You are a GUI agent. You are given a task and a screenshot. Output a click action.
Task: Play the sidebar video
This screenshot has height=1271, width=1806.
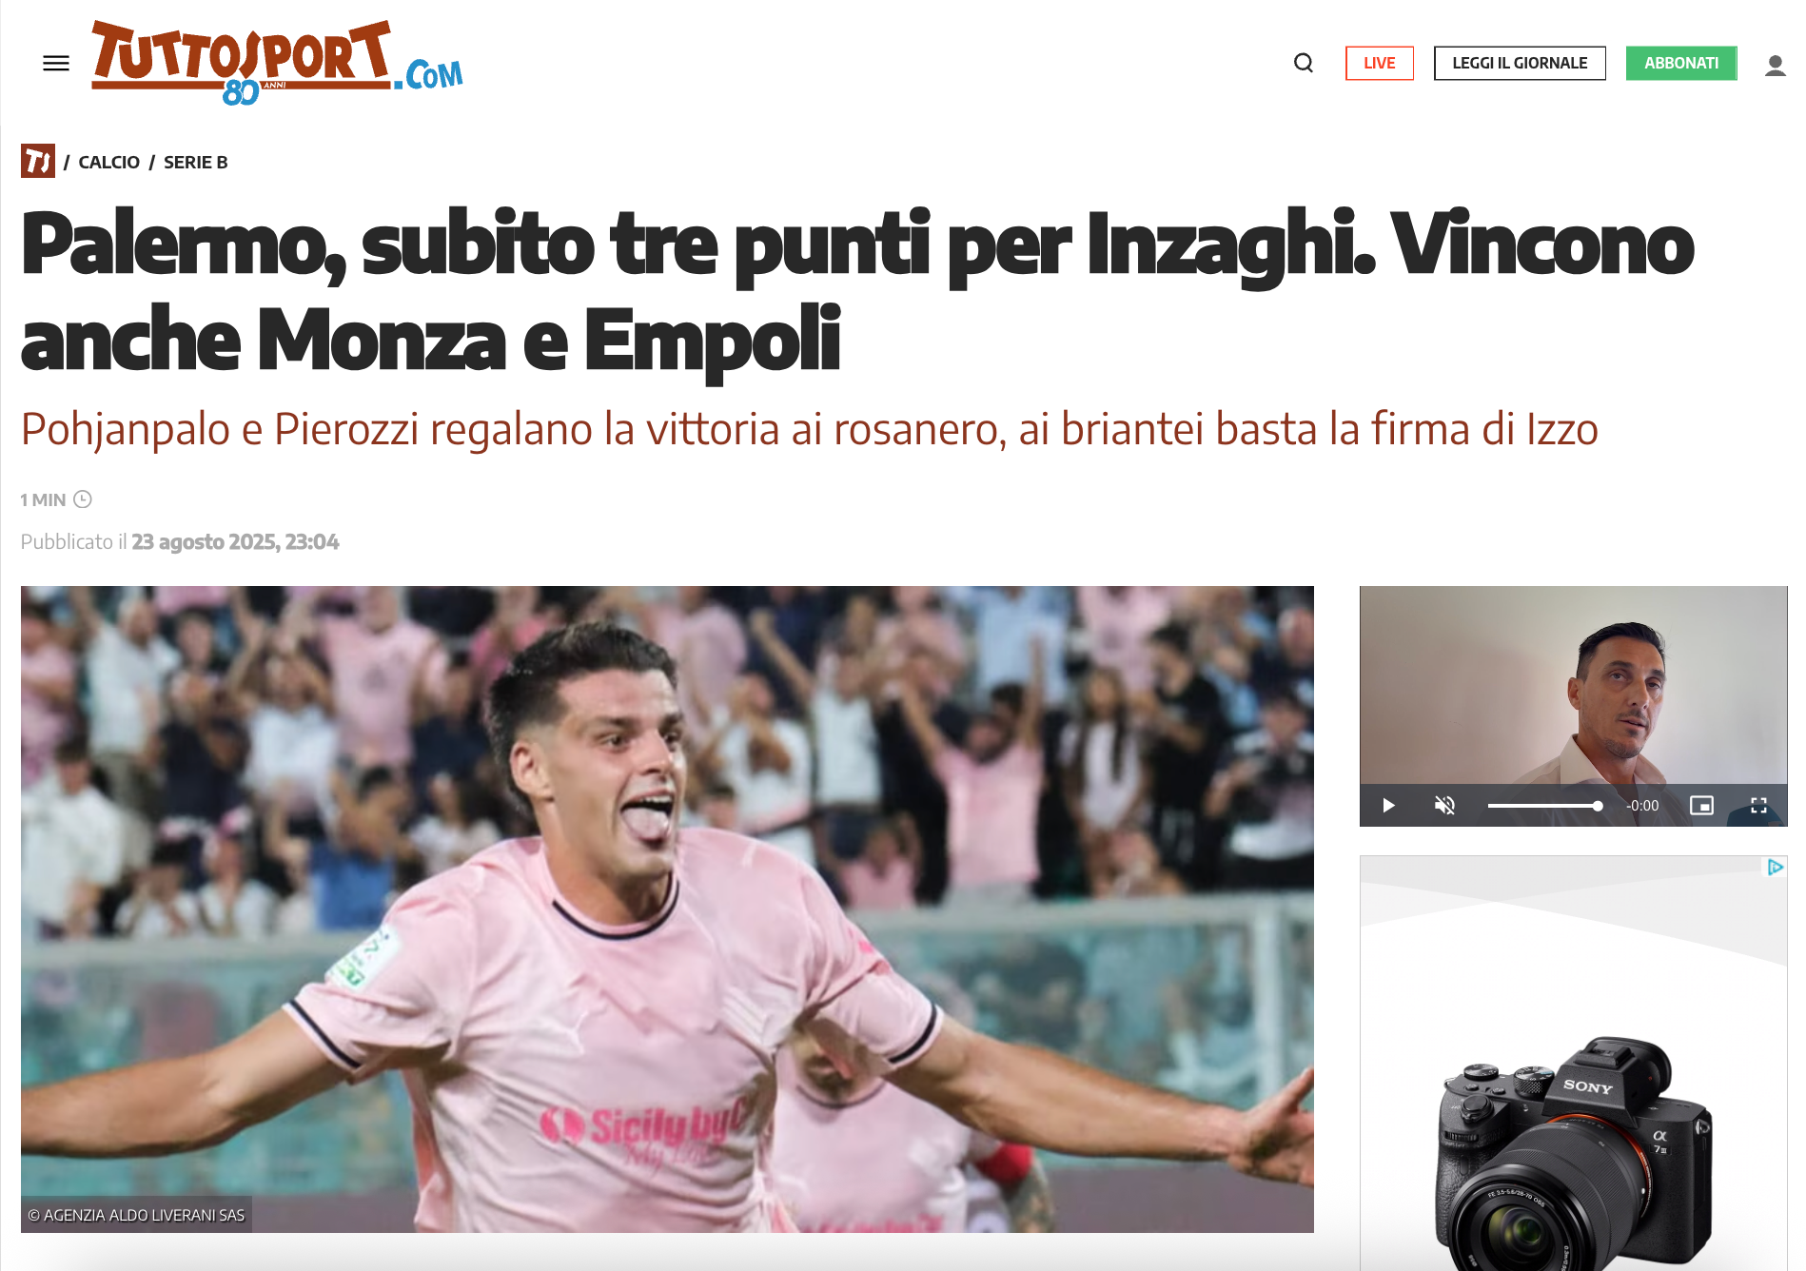1388,806
